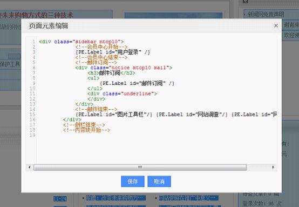Click the PE.Label 网站调查 tag
Viewport: 299px width, 207px height.
pyautogui.click(x=192, y=115)
